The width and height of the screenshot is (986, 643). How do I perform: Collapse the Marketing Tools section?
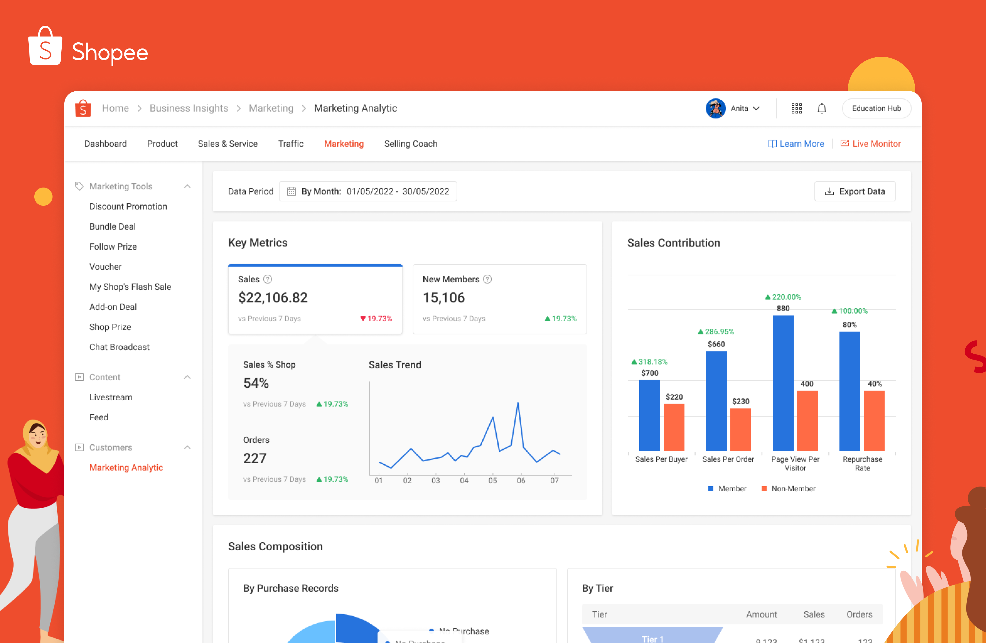[x=187, y=186]
